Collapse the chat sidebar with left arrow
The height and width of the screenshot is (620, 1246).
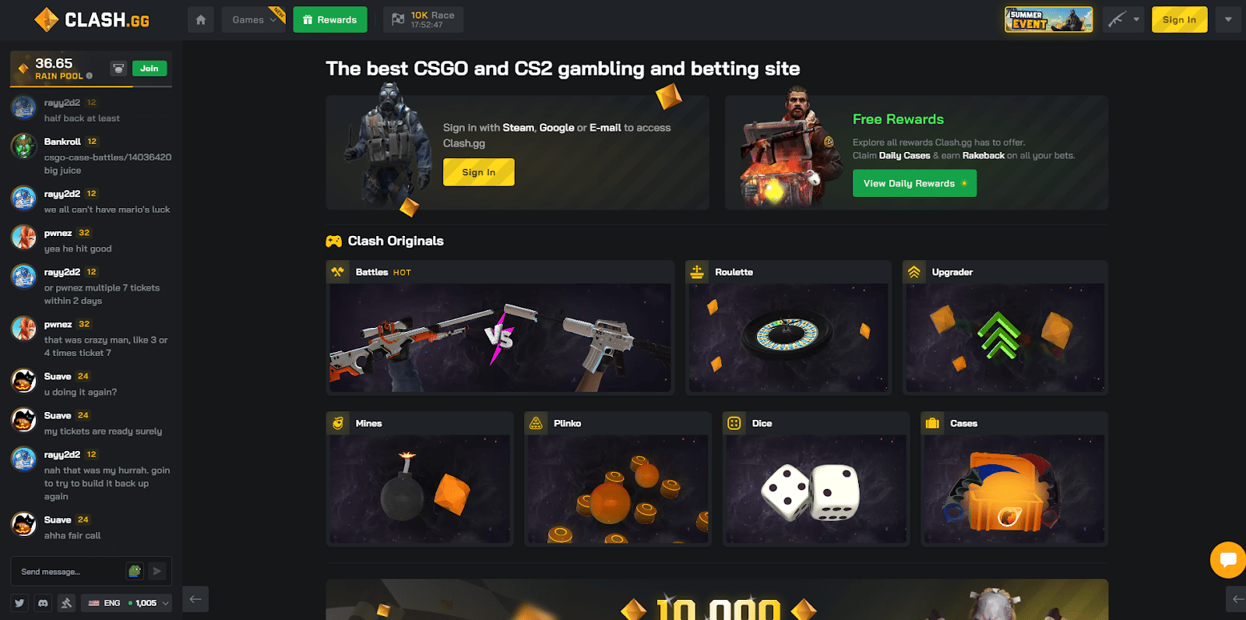(195, 599)
